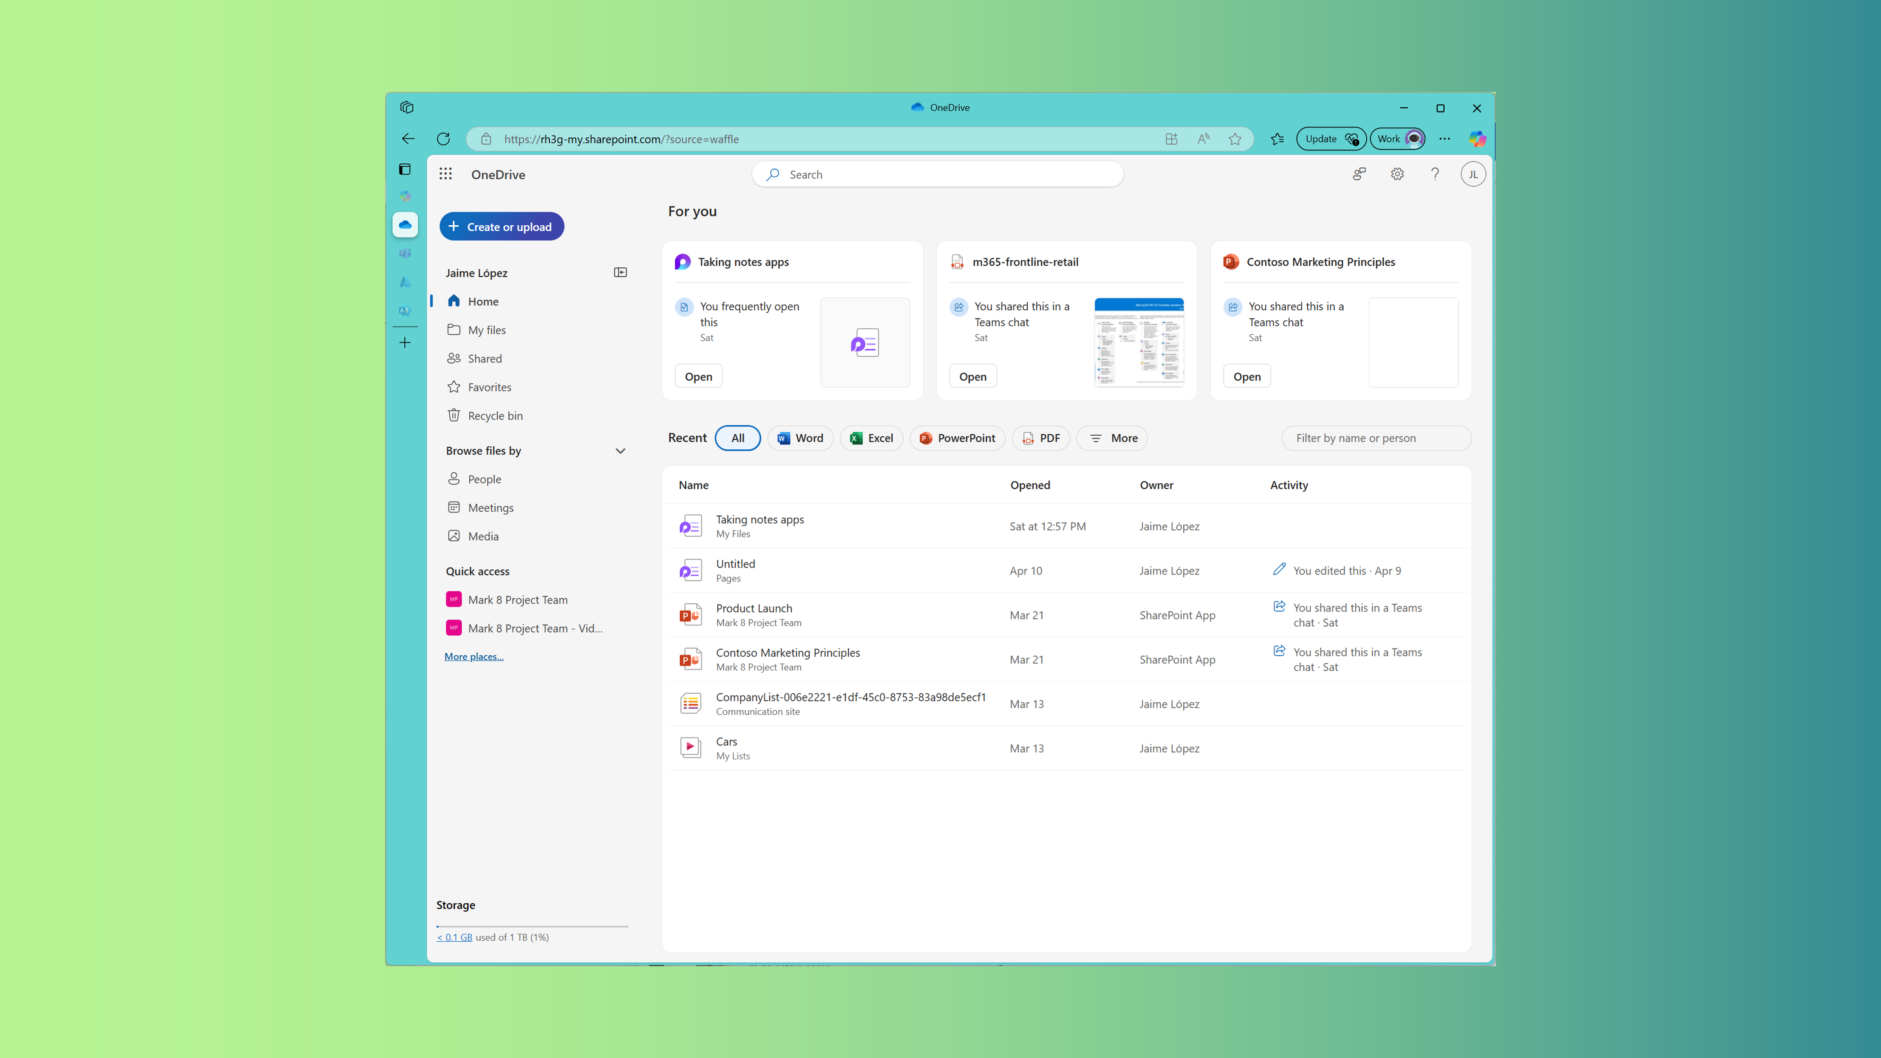Open the Recycle bin in the navigation pane
1881x1058 pixels.
(x=494, y=415)
